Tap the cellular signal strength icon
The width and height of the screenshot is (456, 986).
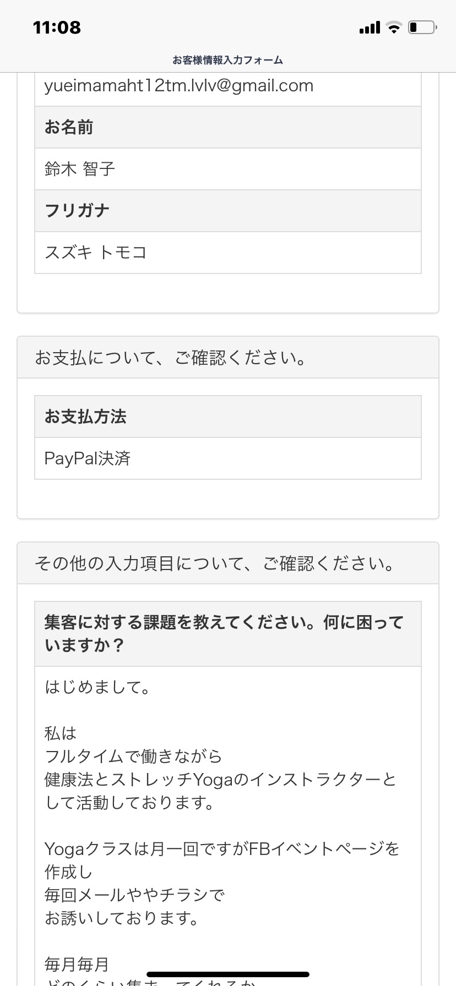[370, 28]
